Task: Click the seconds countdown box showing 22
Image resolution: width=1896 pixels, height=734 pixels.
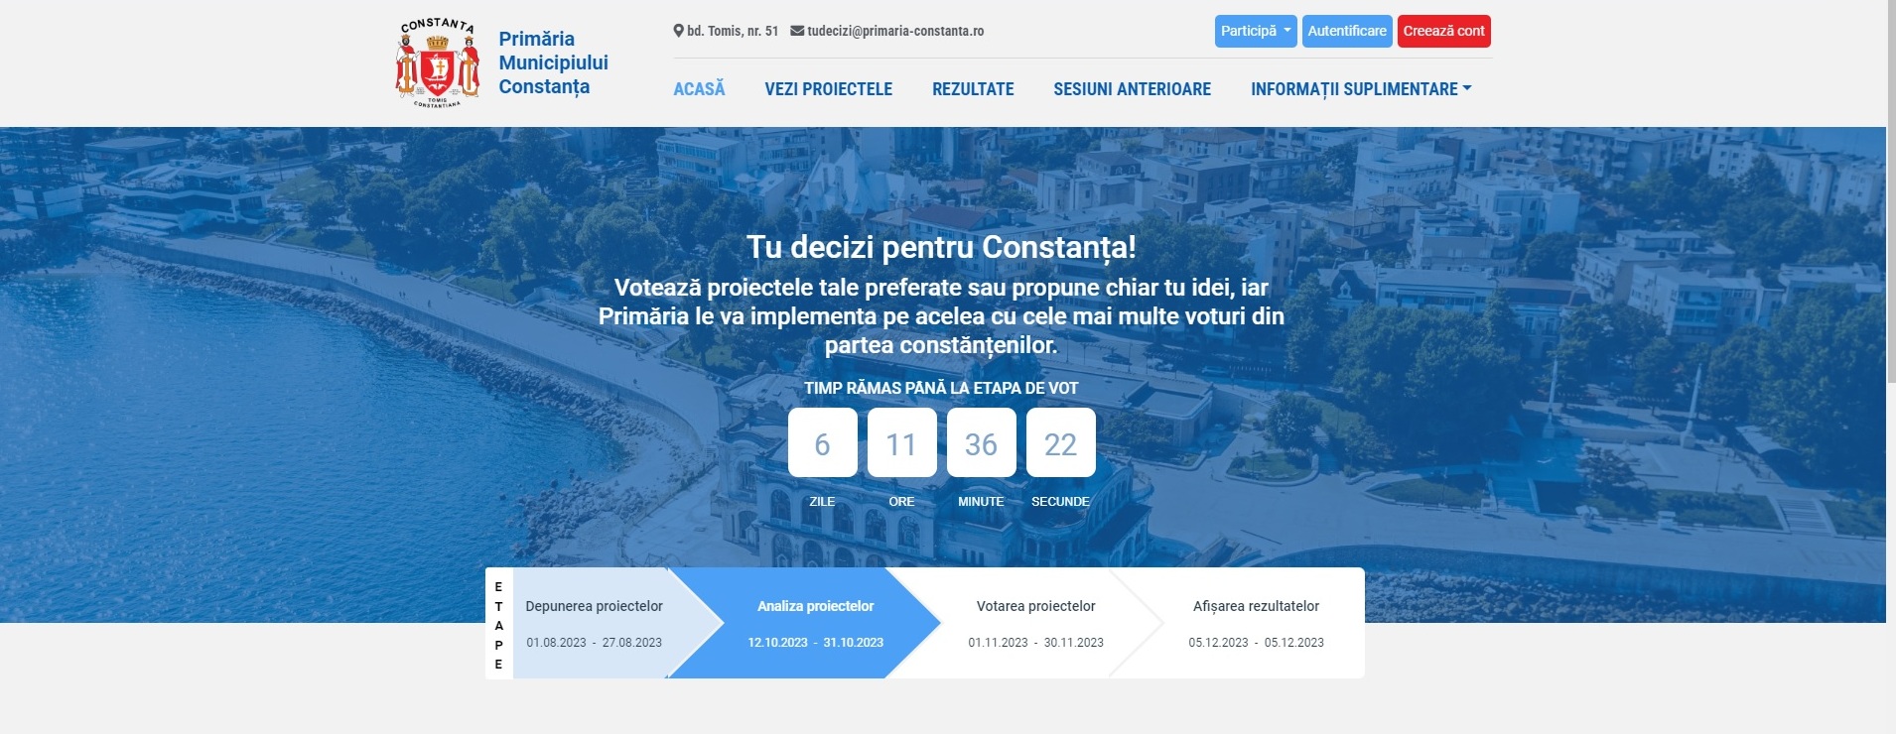Action: 1060,442
